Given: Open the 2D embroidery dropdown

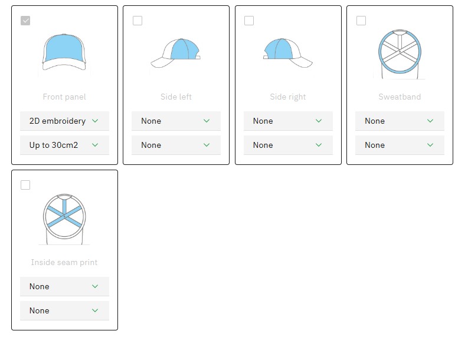Looking at the screenshot, I should [64, 121].
